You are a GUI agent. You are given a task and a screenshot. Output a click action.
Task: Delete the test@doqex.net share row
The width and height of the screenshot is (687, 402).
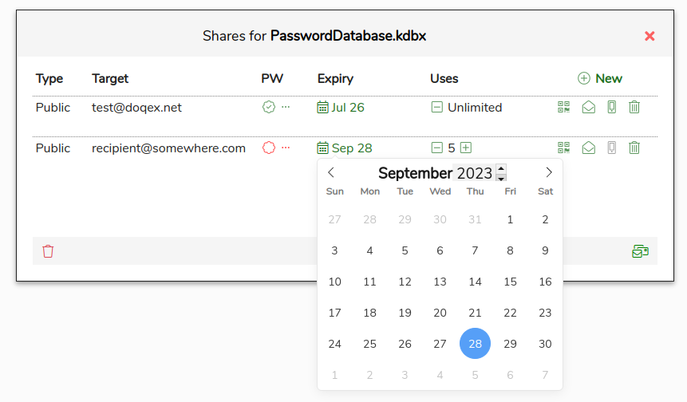634,107
